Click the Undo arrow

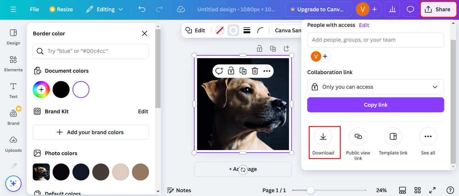coord(142,9)
